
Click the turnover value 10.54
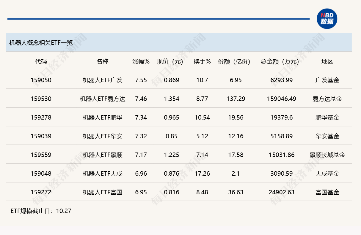[x=202, y=117]
